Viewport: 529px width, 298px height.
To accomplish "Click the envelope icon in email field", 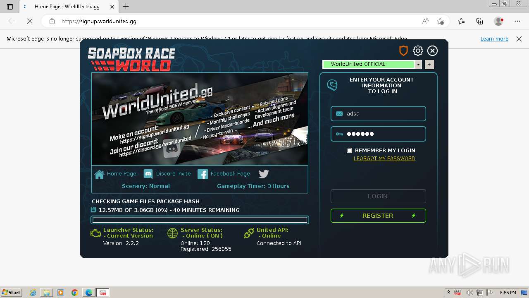I will (339, 114).
